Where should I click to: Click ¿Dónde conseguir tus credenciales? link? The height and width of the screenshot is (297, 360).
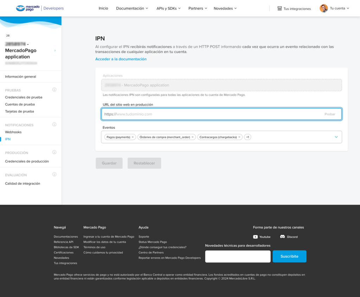coord(162,247)
